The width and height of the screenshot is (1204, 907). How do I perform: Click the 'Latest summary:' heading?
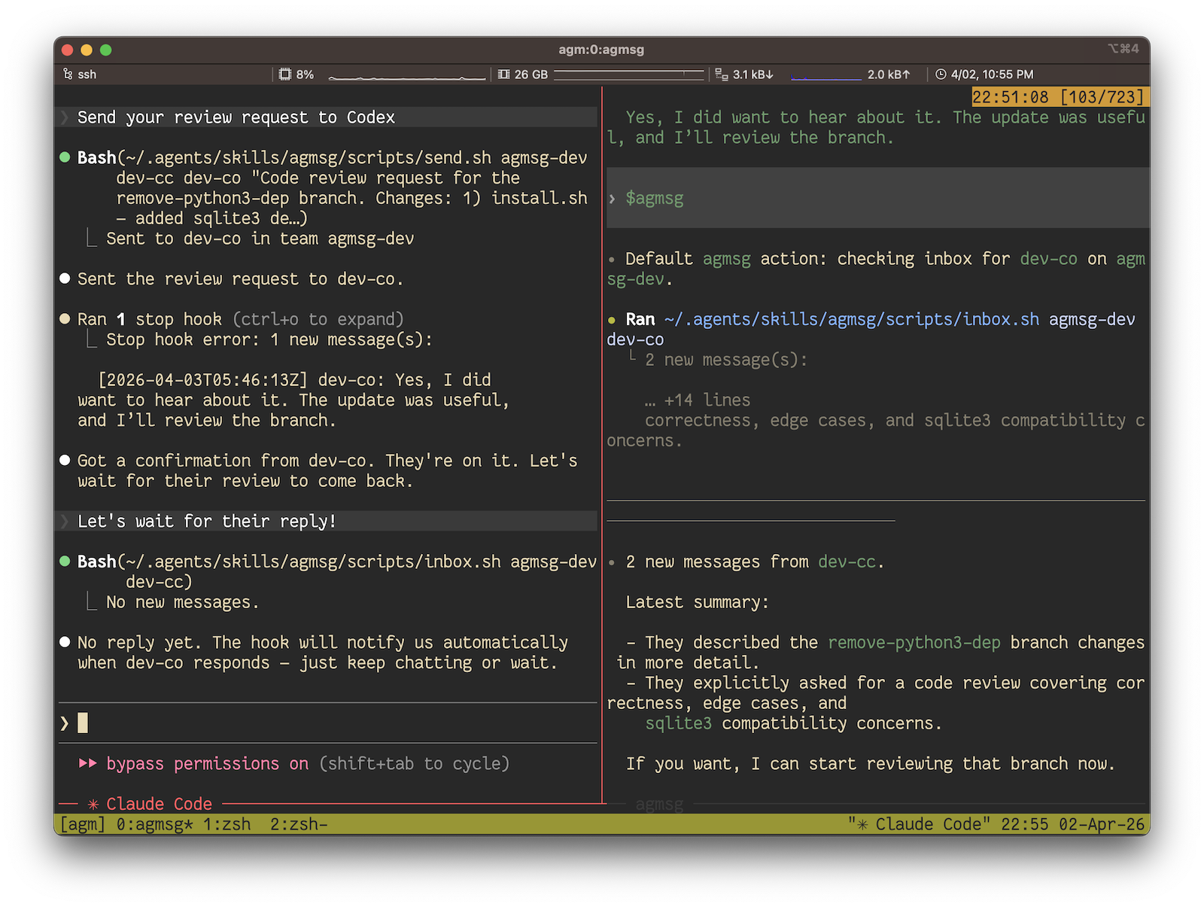point(698,602)
